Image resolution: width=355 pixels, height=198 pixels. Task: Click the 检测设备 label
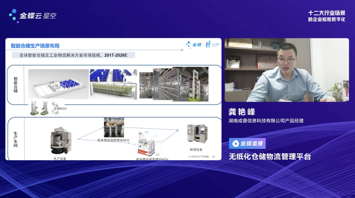(196, 150)
